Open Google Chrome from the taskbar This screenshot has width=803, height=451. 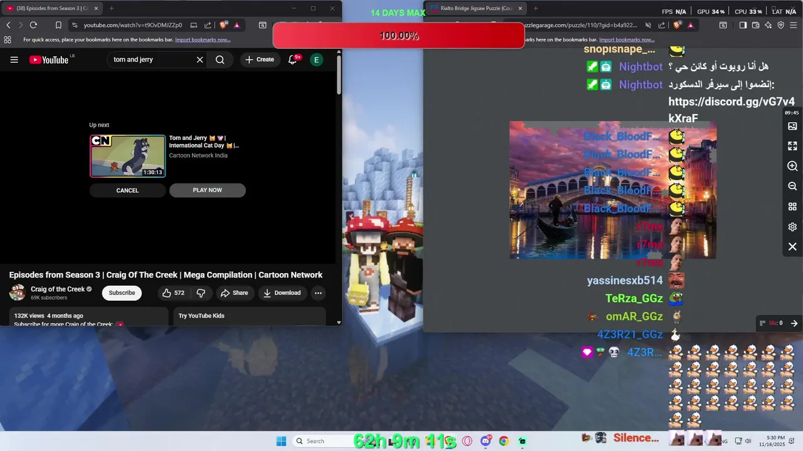(x=503, y=441)
